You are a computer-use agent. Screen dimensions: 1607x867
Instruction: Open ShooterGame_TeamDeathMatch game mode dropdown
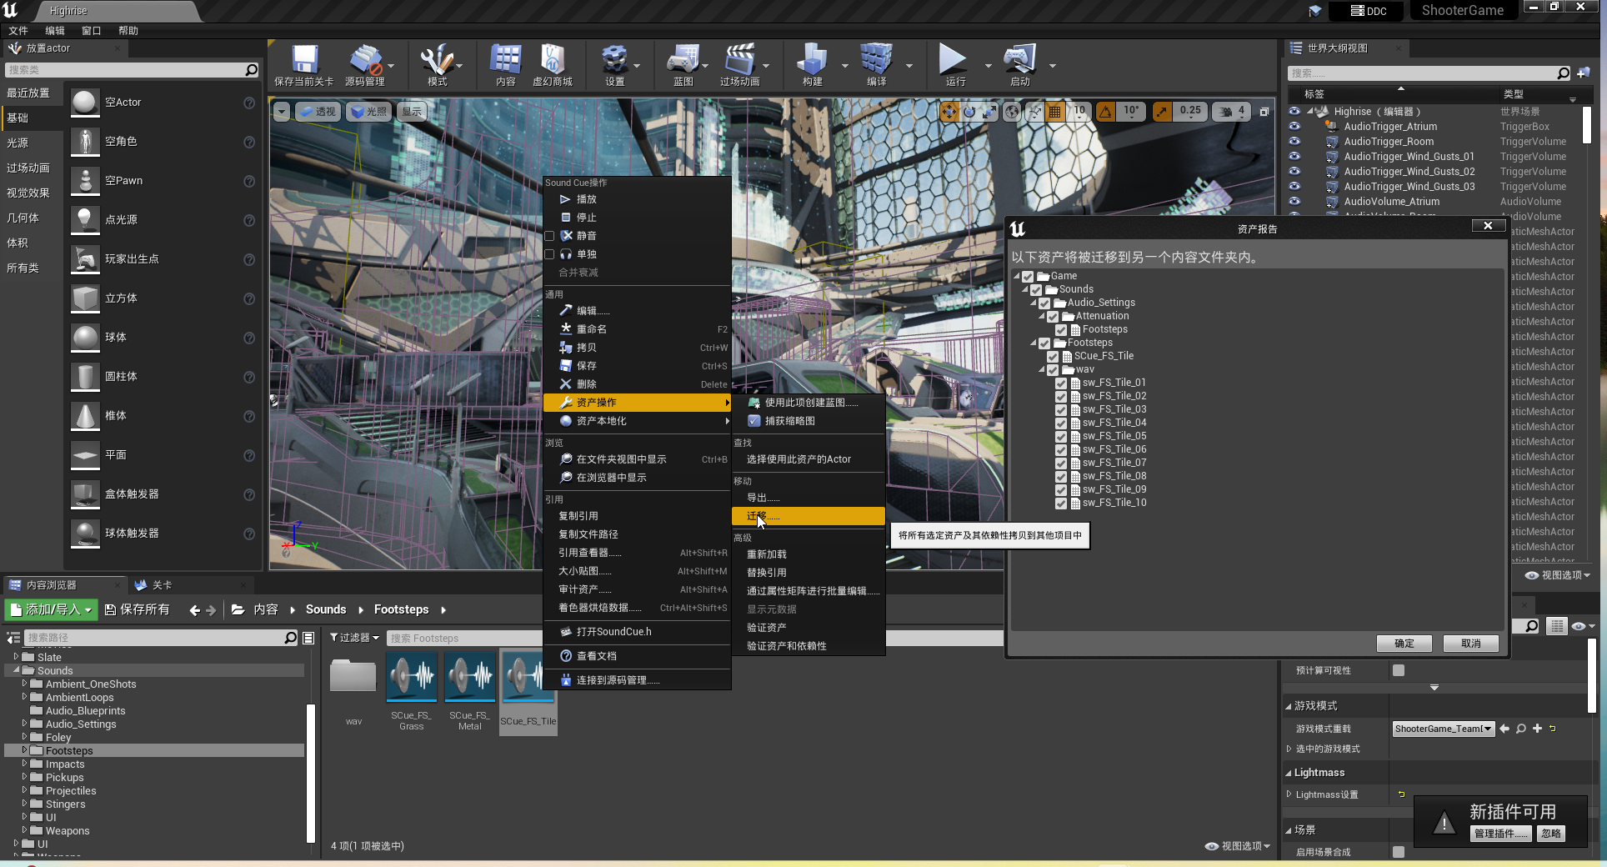1444,729
